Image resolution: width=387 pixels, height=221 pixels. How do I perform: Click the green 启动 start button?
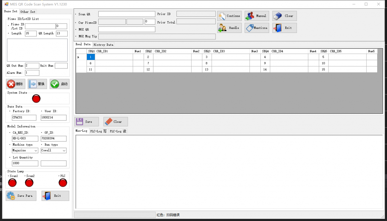pyautogui.click(x=59, y=84)
